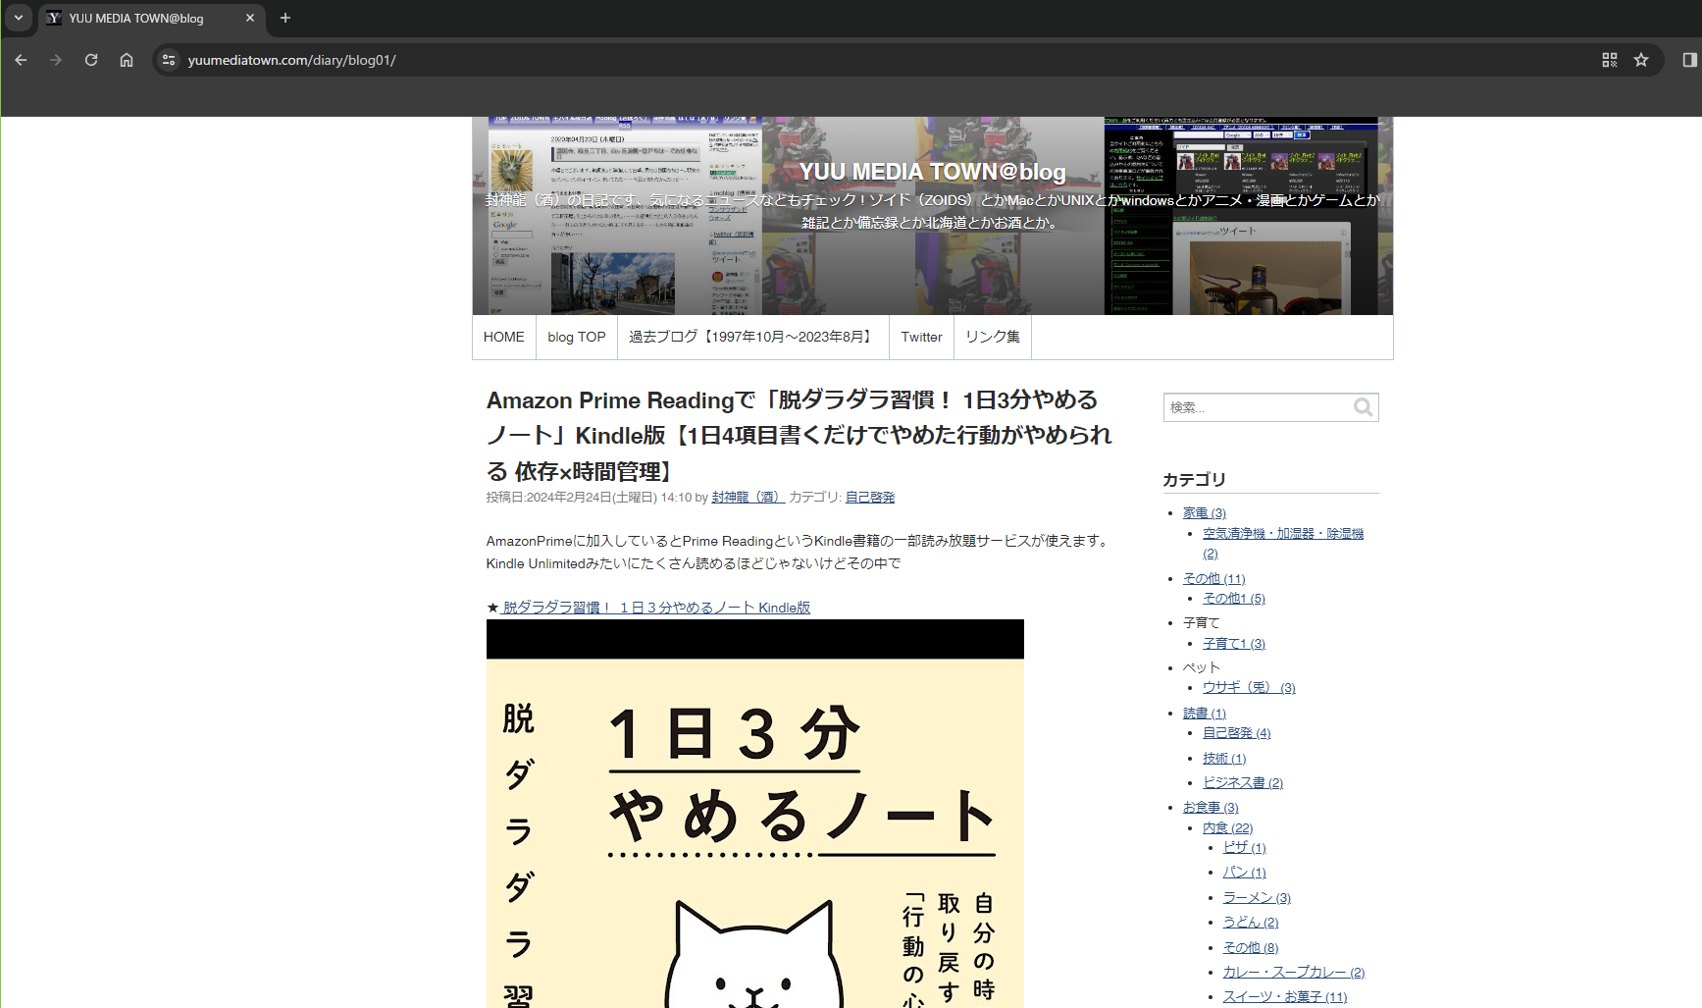Follow the 自己啓発 category link
Viewport: 1702px width, 1008px height.
(869, 497)
